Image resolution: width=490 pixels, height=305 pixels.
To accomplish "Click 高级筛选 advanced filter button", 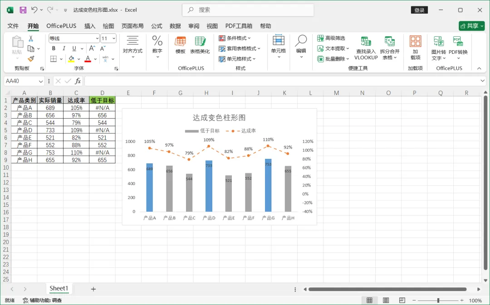I will [331, 38].
